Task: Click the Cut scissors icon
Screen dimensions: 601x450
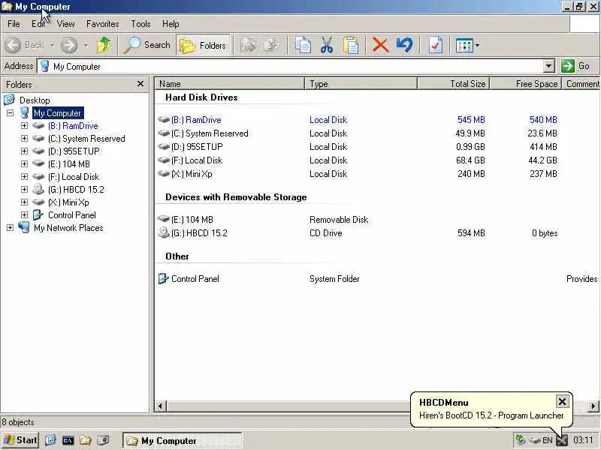Action: [327, 45]
